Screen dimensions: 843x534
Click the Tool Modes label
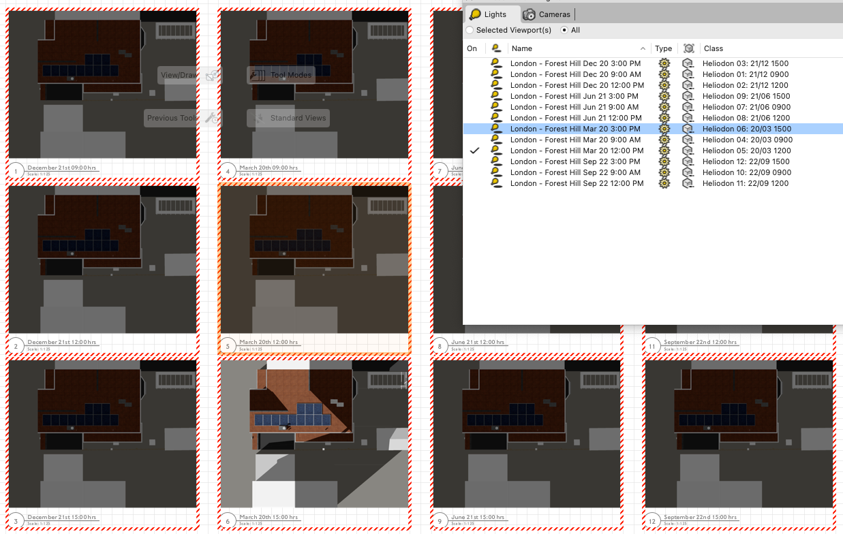click(291, 75)
